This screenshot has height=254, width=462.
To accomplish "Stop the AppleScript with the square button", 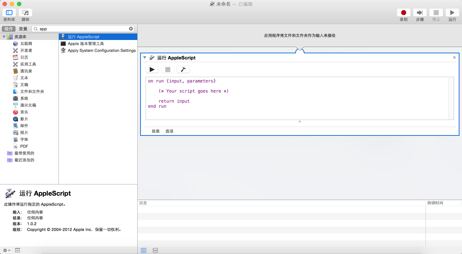I will [x=168, y=70].
